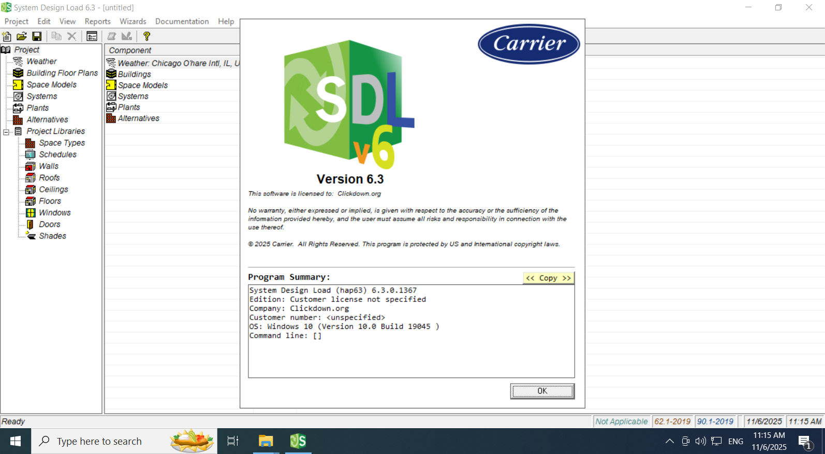Open Task View from the taskbar
The height and width of the screenshot is (454, 825).
[233, 441]
